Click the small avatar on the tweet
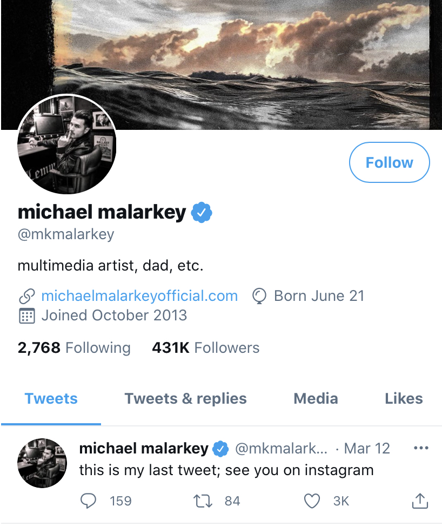Screen dimensions: 442x526 42,463
